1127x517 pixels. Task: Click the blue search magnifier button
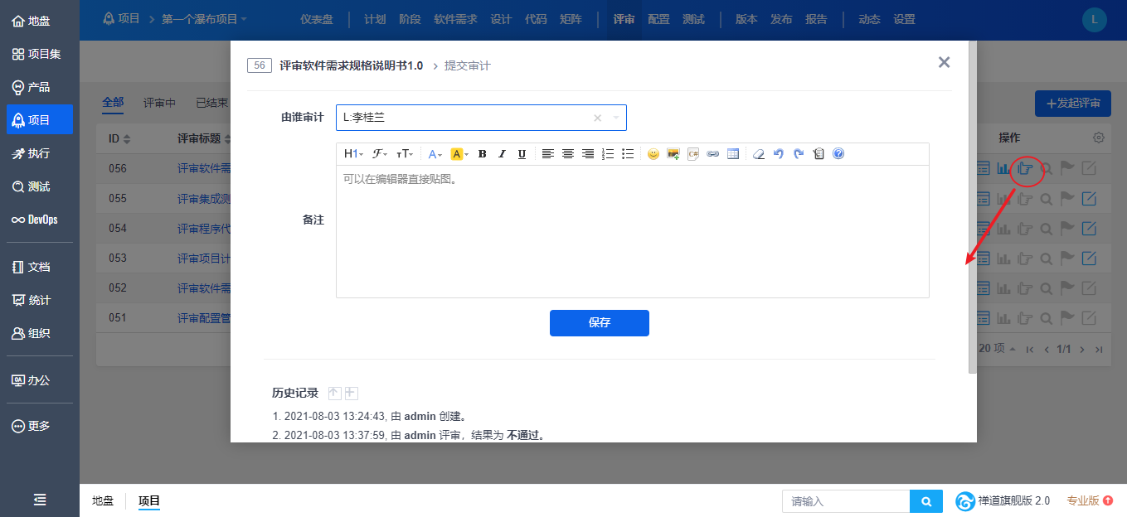926,501
